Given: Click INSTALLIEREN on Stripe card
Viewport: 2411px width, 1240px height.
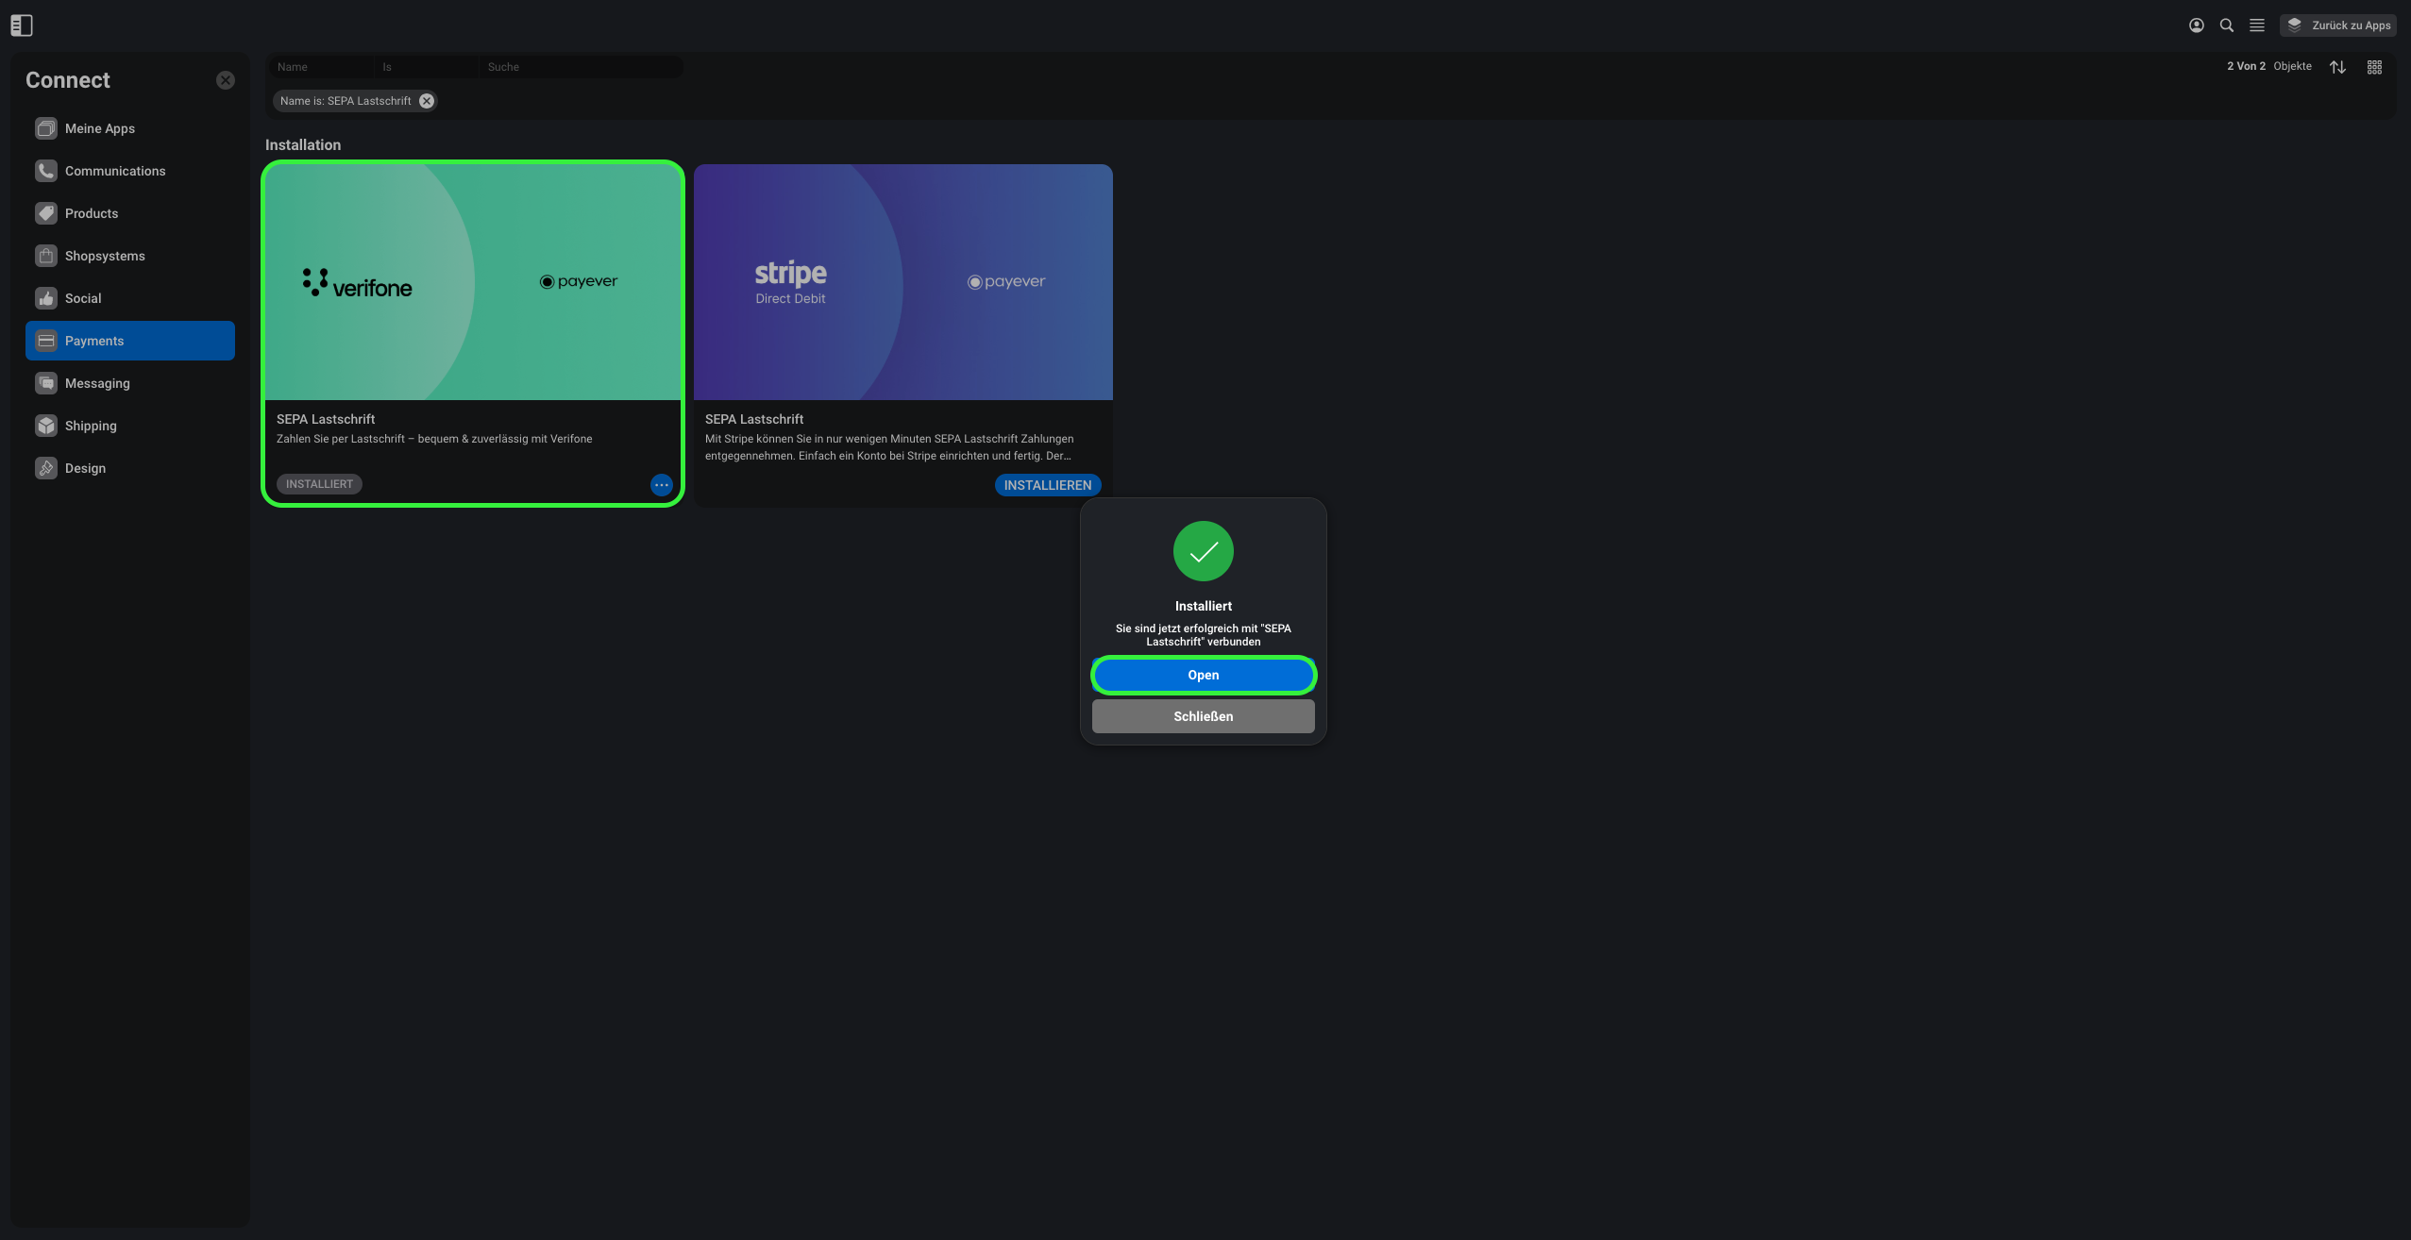Looking at the screenshot, I should pos(1048,485).
